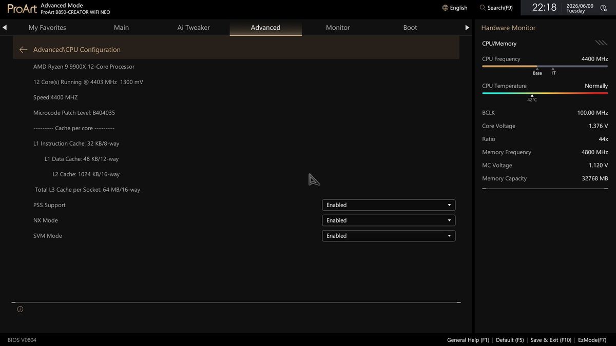616x346 pixels.
Task: Click the Search(F9) label
Action: tap(500, 8)
